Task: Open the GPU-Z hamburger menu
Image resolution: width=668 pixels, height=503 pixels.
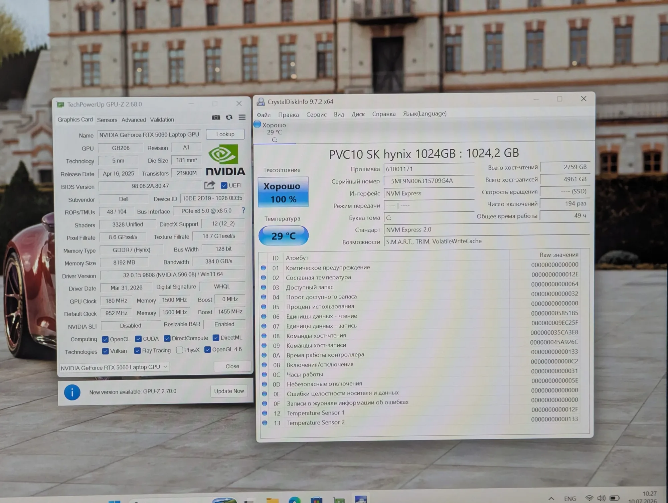Action: pos(242,117)
